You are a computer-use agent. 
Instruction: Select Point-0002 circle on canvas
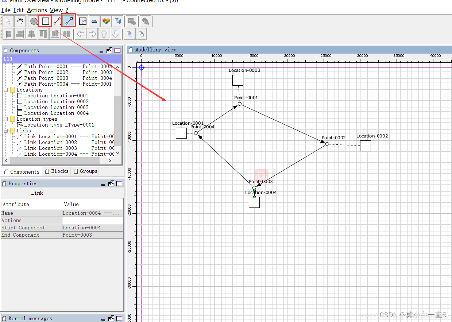pos(327,144)
